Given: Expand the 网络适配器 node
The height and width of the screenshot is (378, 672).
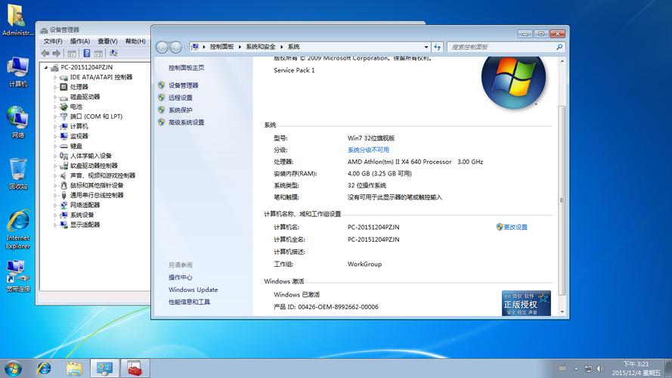Looking at the screenshot, I should (x=55, y=206).
